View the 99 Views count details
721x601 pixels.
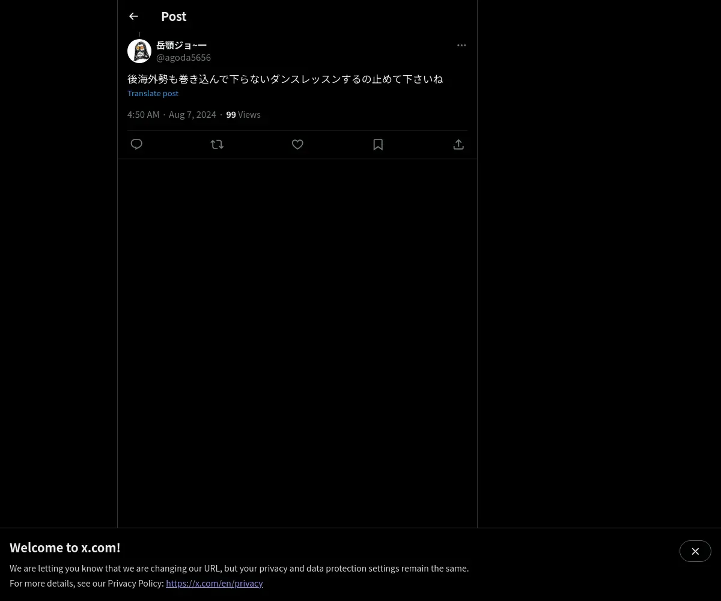pyautogui.click(x=243, y=114)
